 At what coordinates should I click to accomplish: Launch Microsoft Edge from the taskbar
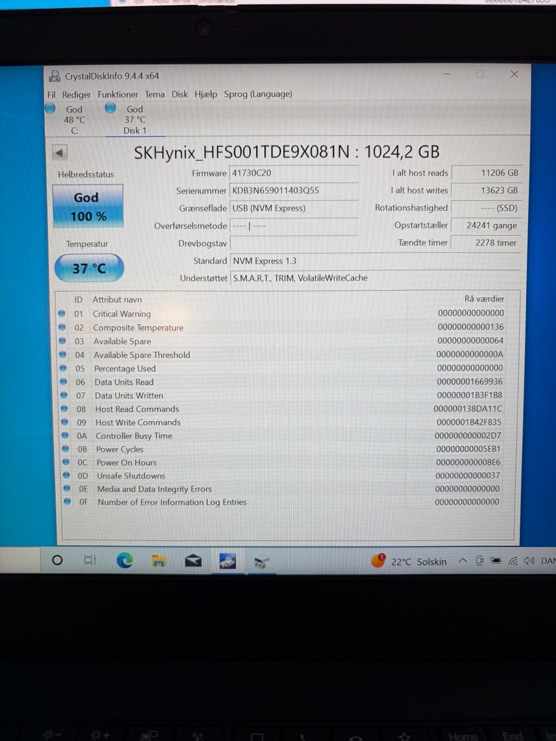click(x=125, y=560)
